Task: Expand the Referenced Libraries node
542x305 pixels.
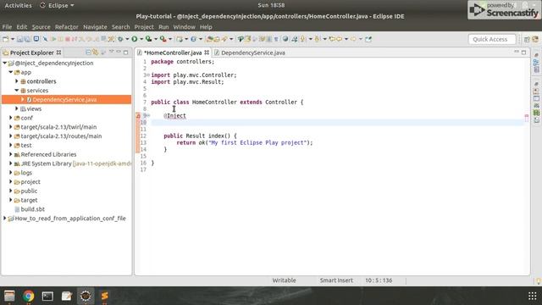Action: [11, 154]
